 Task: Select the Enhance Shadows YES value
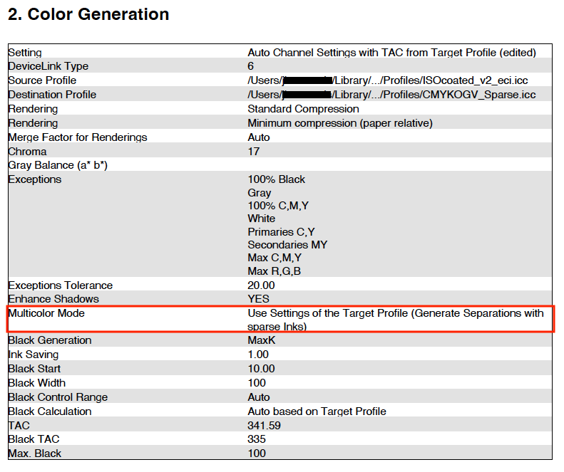click(259, 299)
